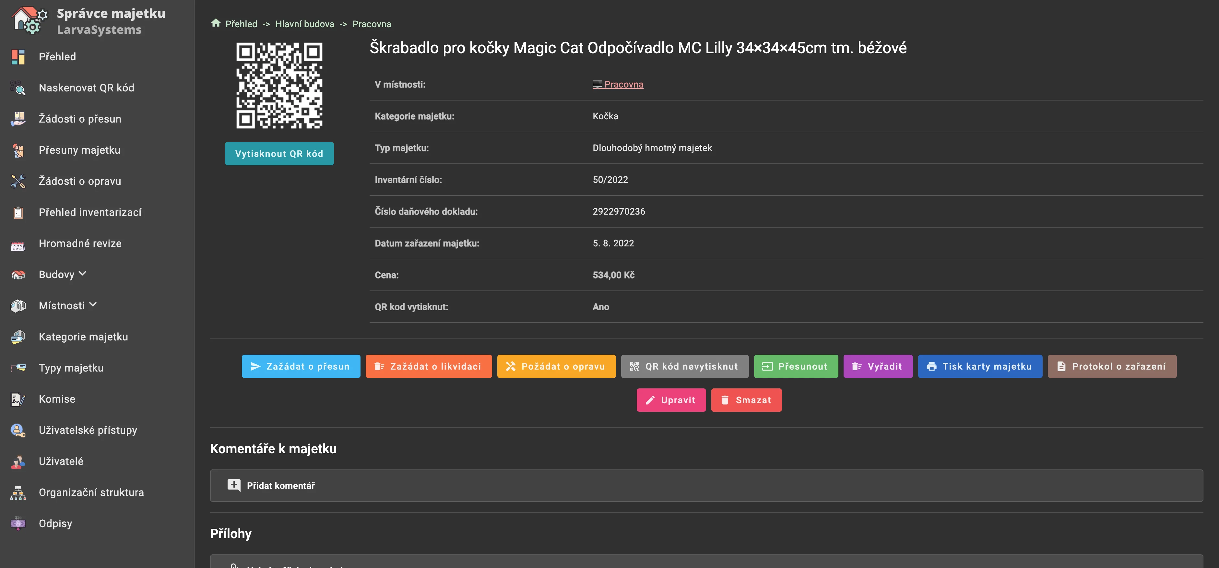Click the plus icon beside Přidat komentář

pos(234,485)
